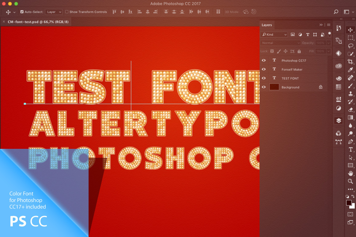Click the Layers panel tab
Image resolution: width=356 pixels, height=237 pixels.
267,25
